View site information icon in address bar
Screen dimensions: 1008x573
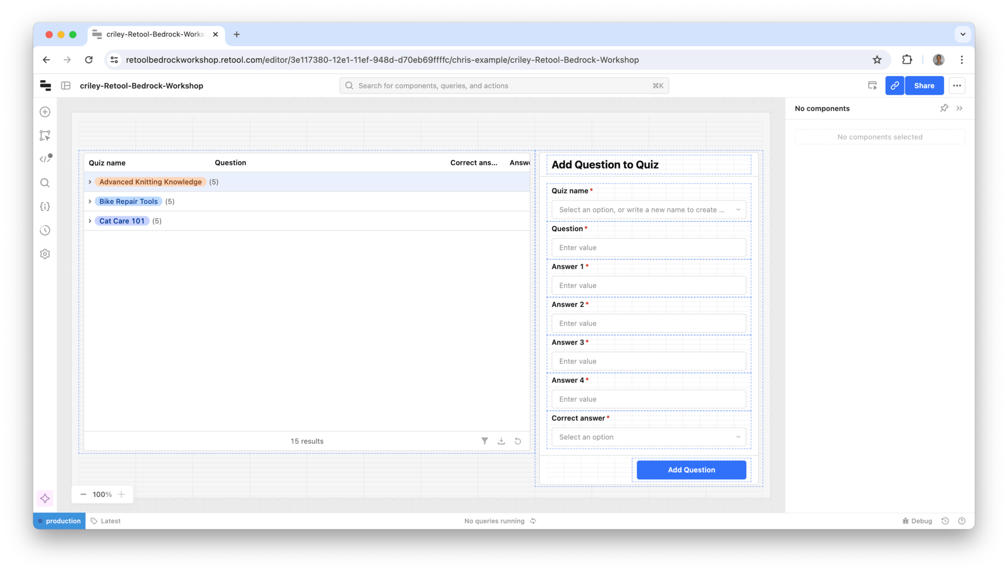(114, 60)
